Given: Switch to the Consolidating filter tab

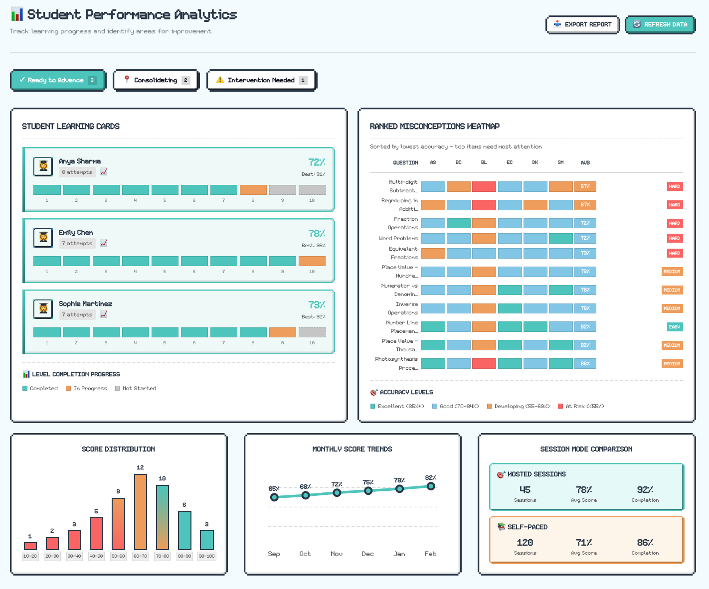Looking at the screenshot, I should [x=156, y=80].
